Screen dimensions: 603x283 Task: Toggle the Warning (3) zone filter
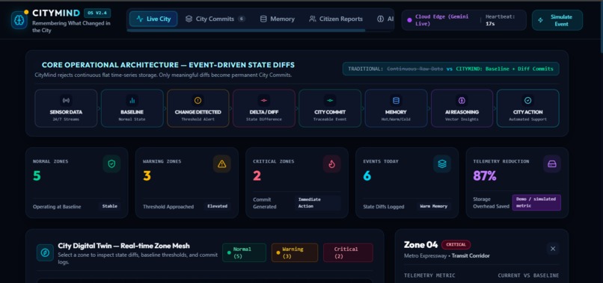coord(295,252)
